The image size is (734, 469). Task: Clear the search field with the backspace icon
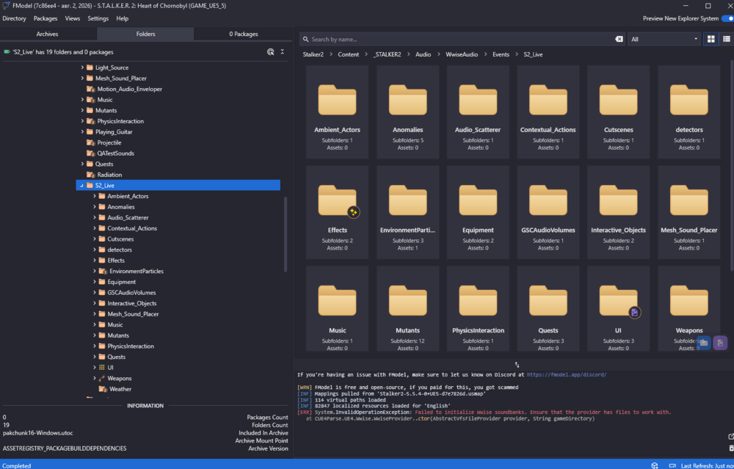coord(619,40)
